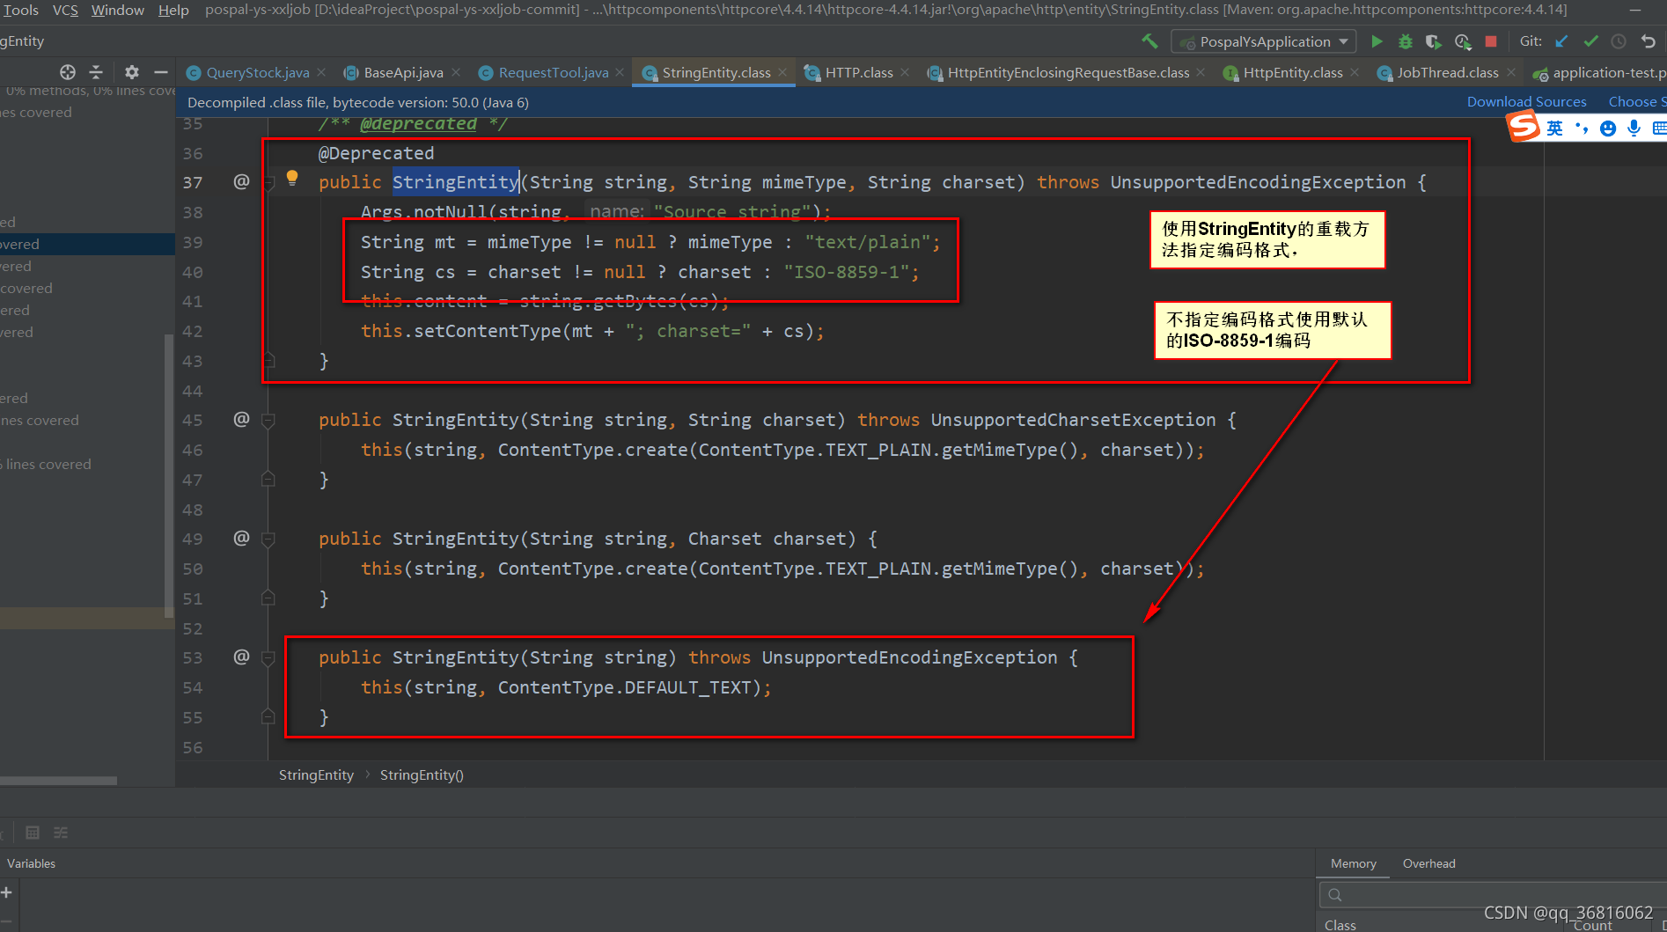Collapse fold marker at line 47
Screen dimensions: 1667x932
point(268,480)
